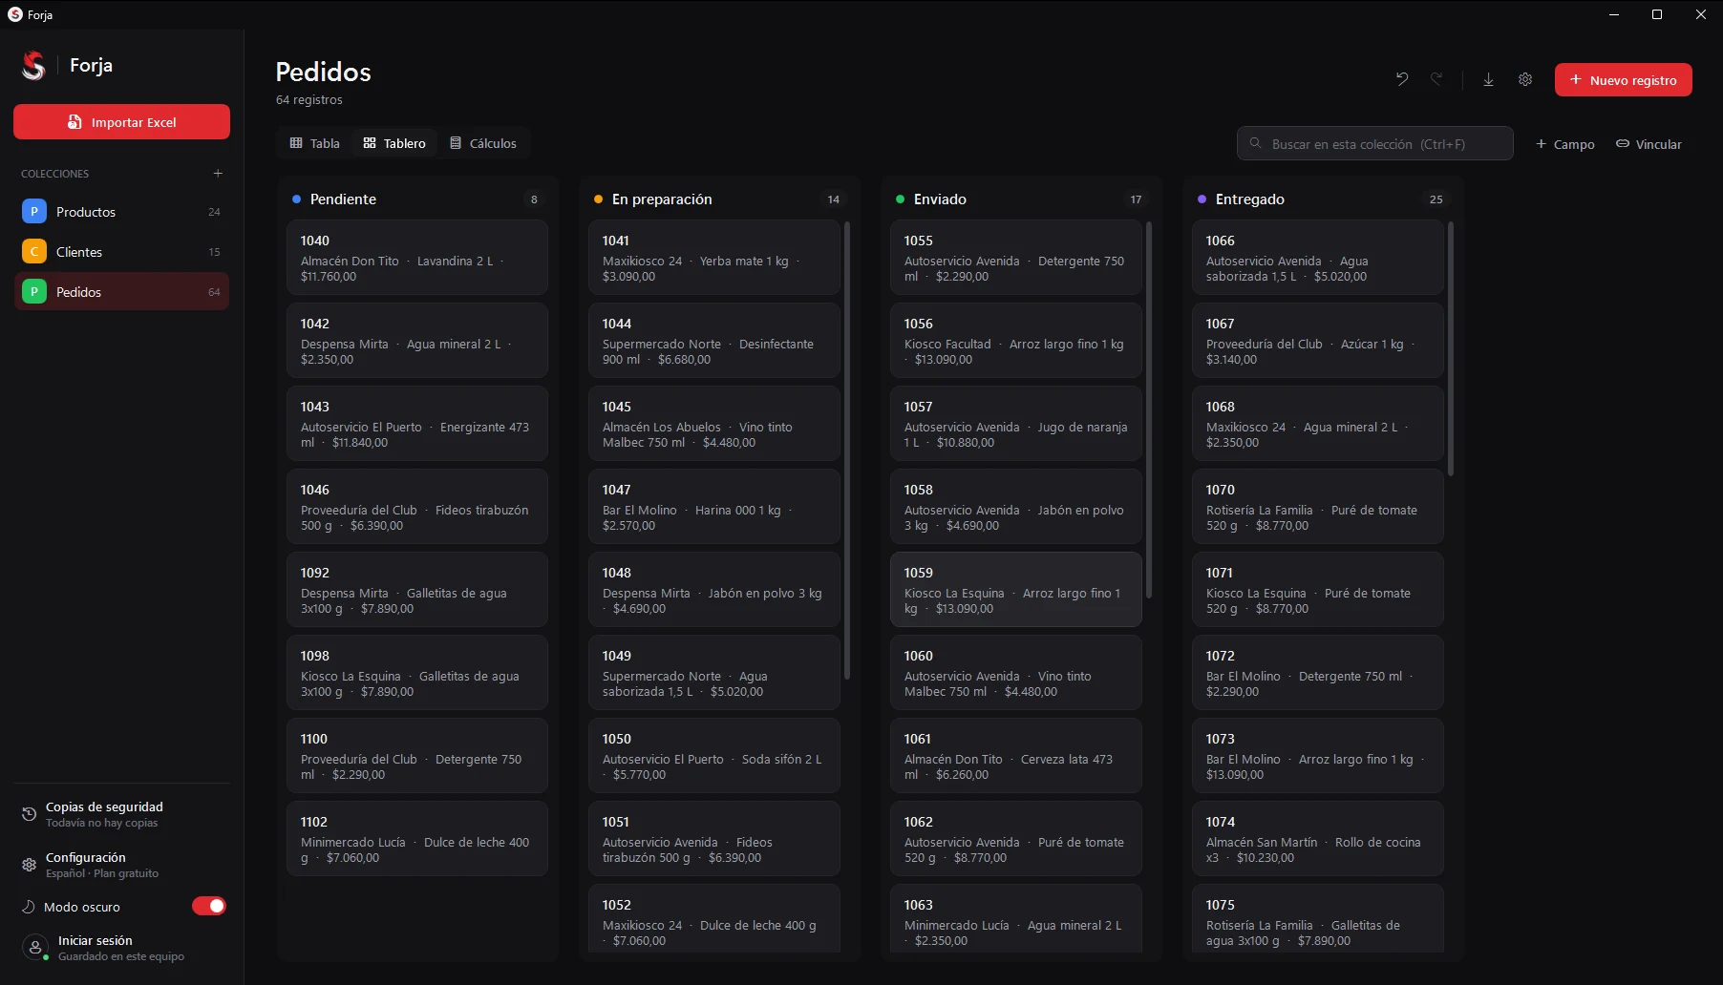
Task: Open order card 1061 Almacén Don Tito
Action: coord(1016,756)
